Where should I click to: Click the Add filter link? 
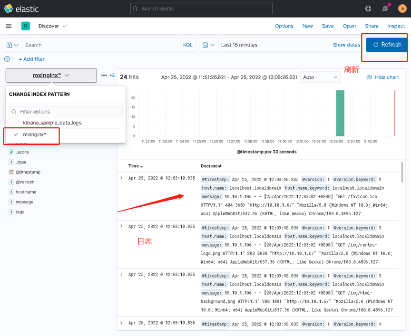(x=32, y=59)
